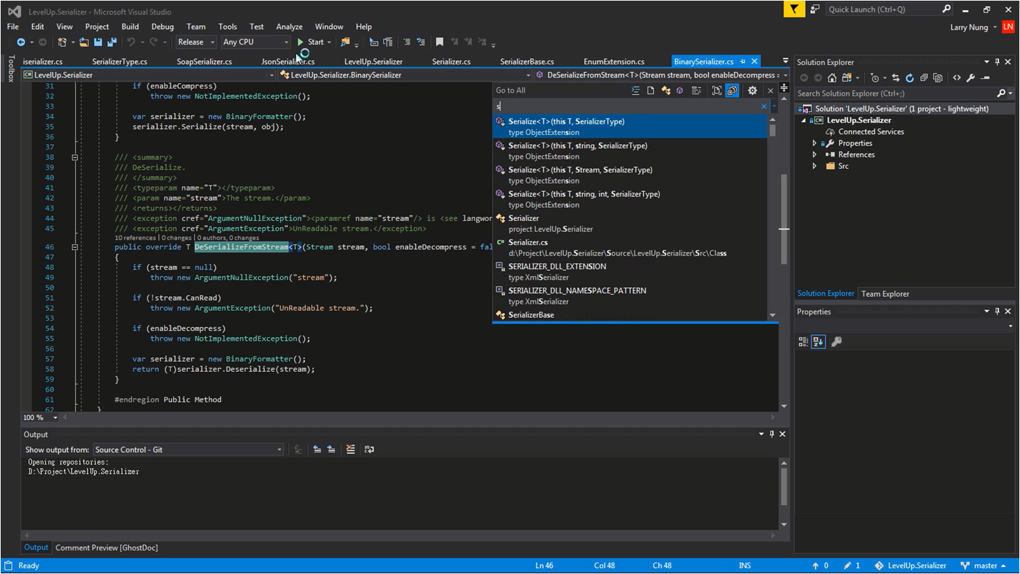Click the Start debugging button
This screenshot has height=574, width=1020.
tap(311, 42)
